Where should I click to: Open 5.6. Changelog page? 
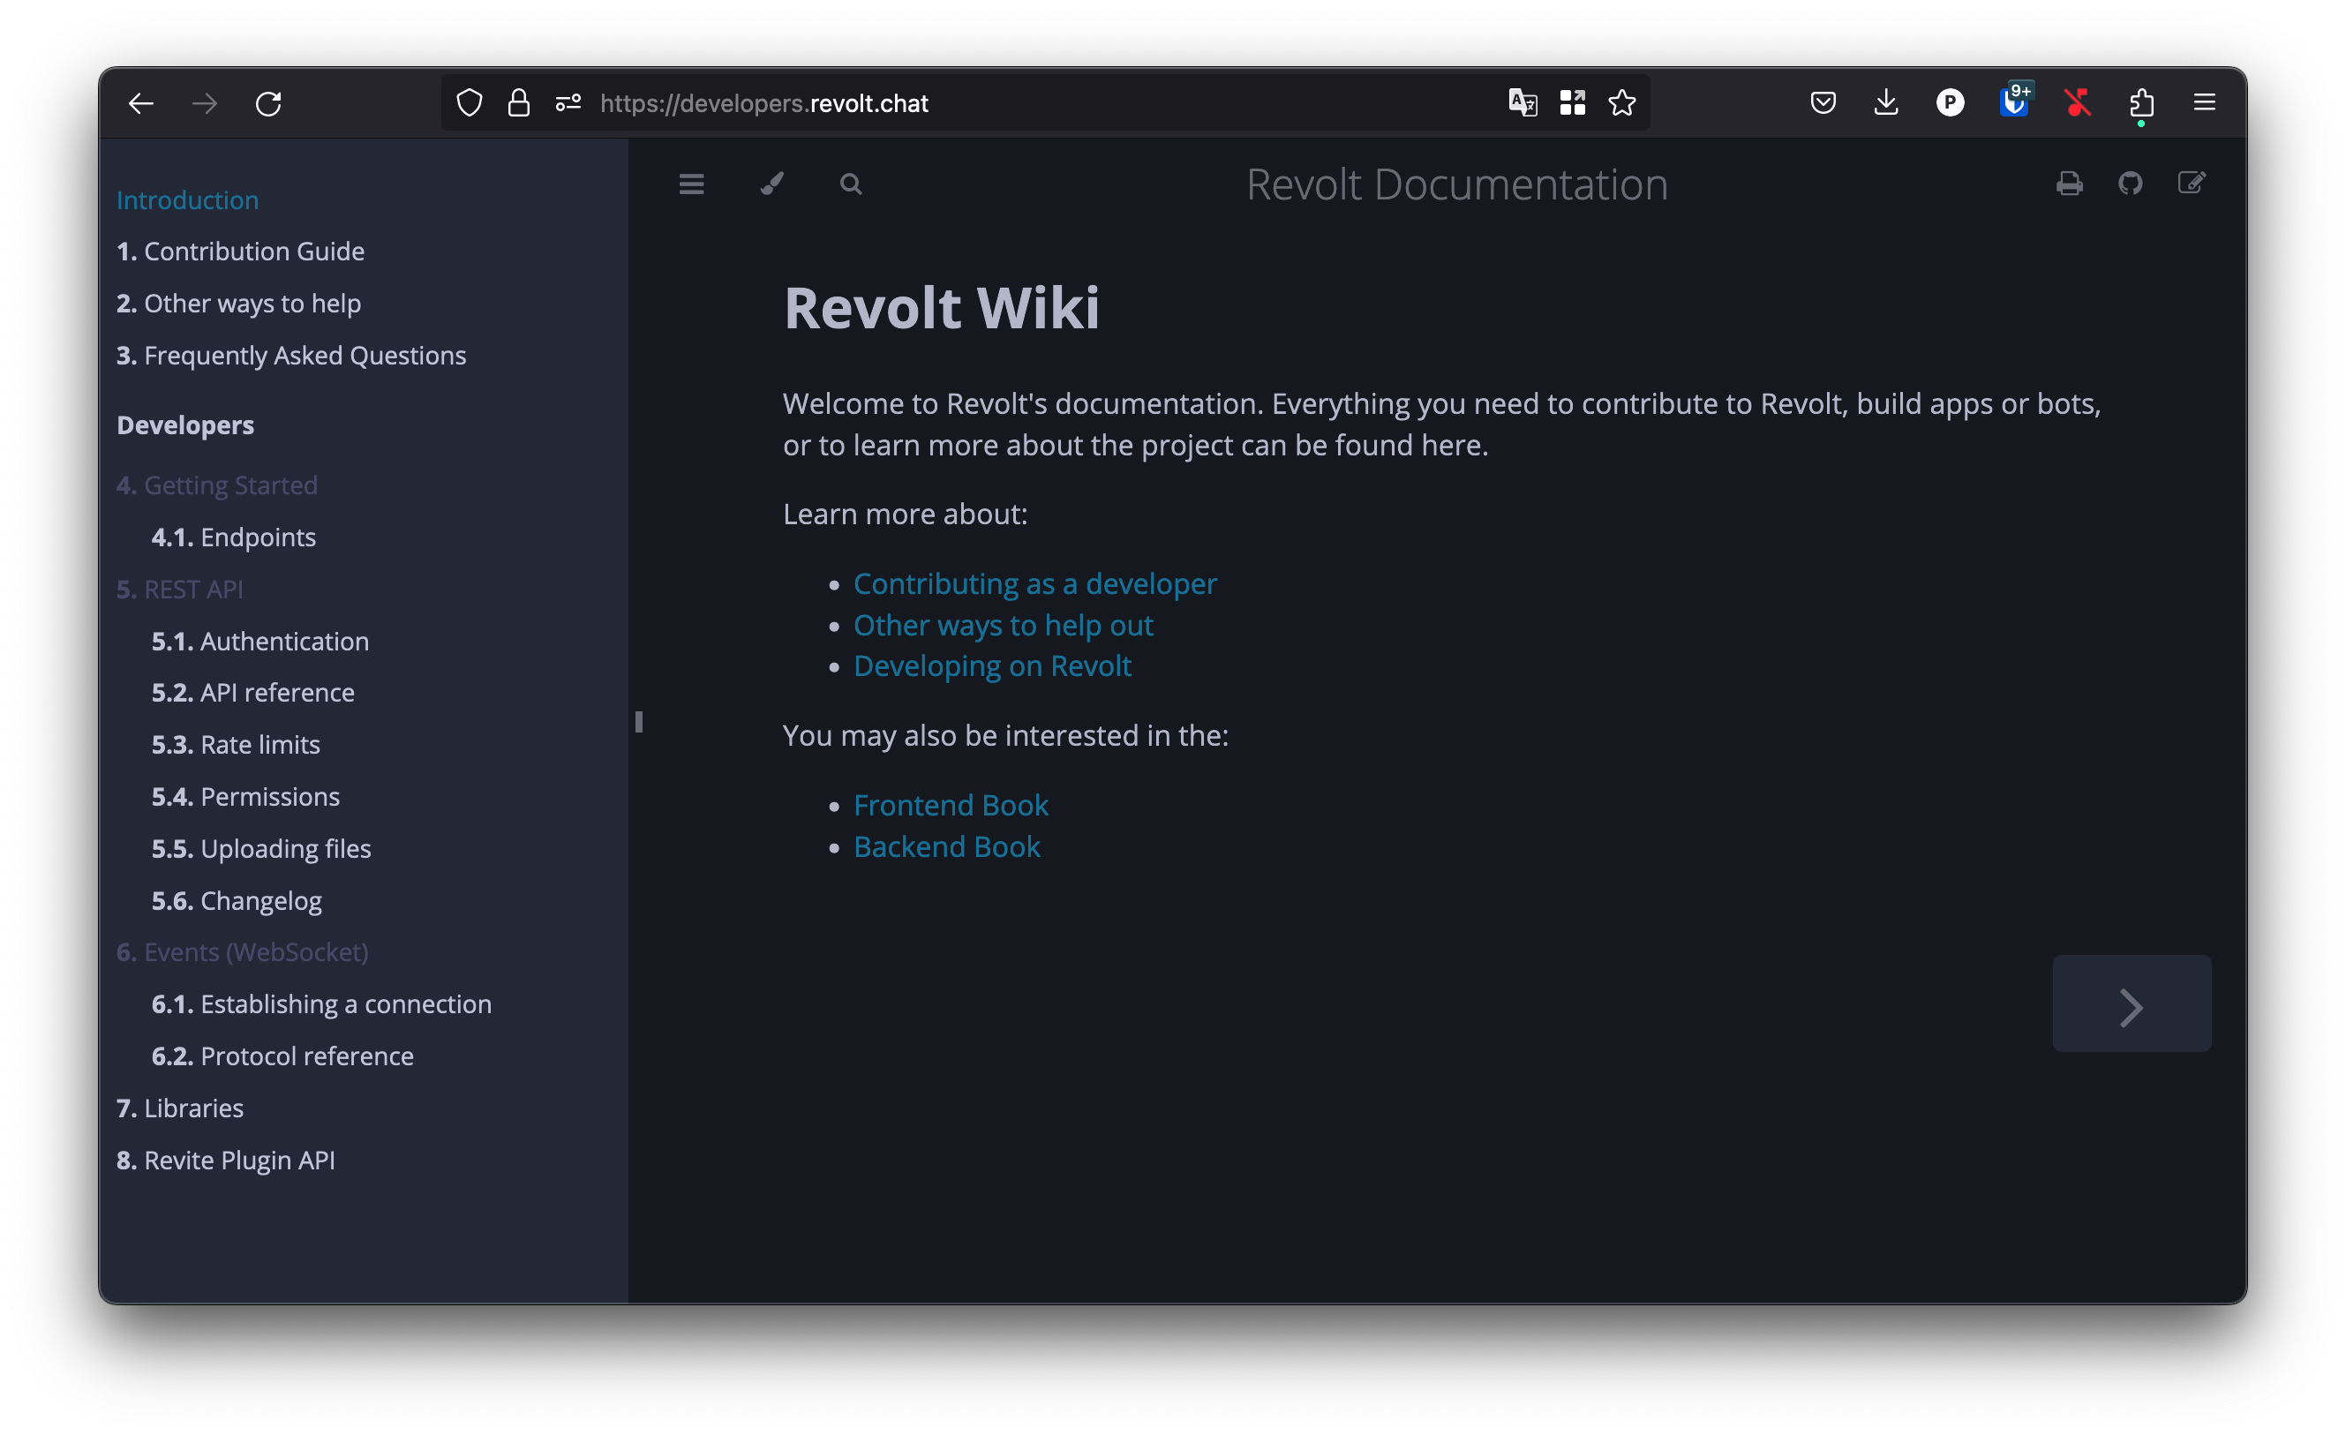coord(237,901)
